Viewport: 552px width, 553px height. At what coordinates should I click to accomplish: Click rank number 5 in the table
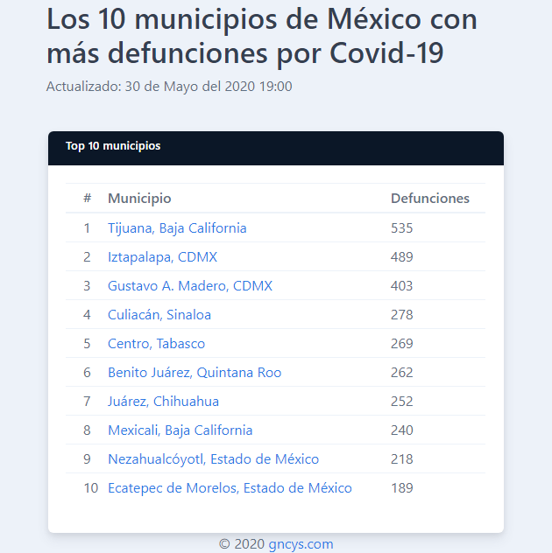coord(87,344)
